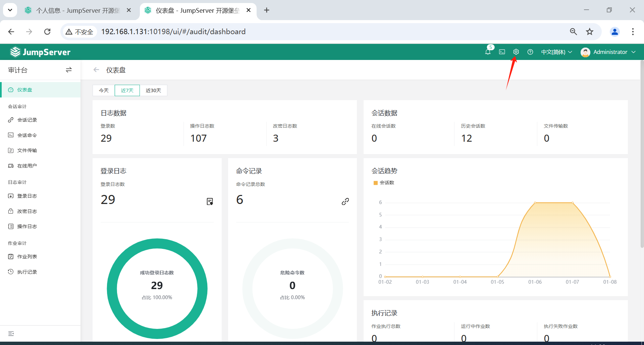Open login log details icon in 登录日志 card
The width and height of the screenshot is (644, 345).
(210, 201)
